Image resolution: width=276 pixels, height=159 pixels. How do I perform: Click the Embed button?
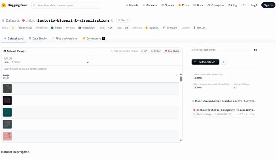(x=156, y=51)
